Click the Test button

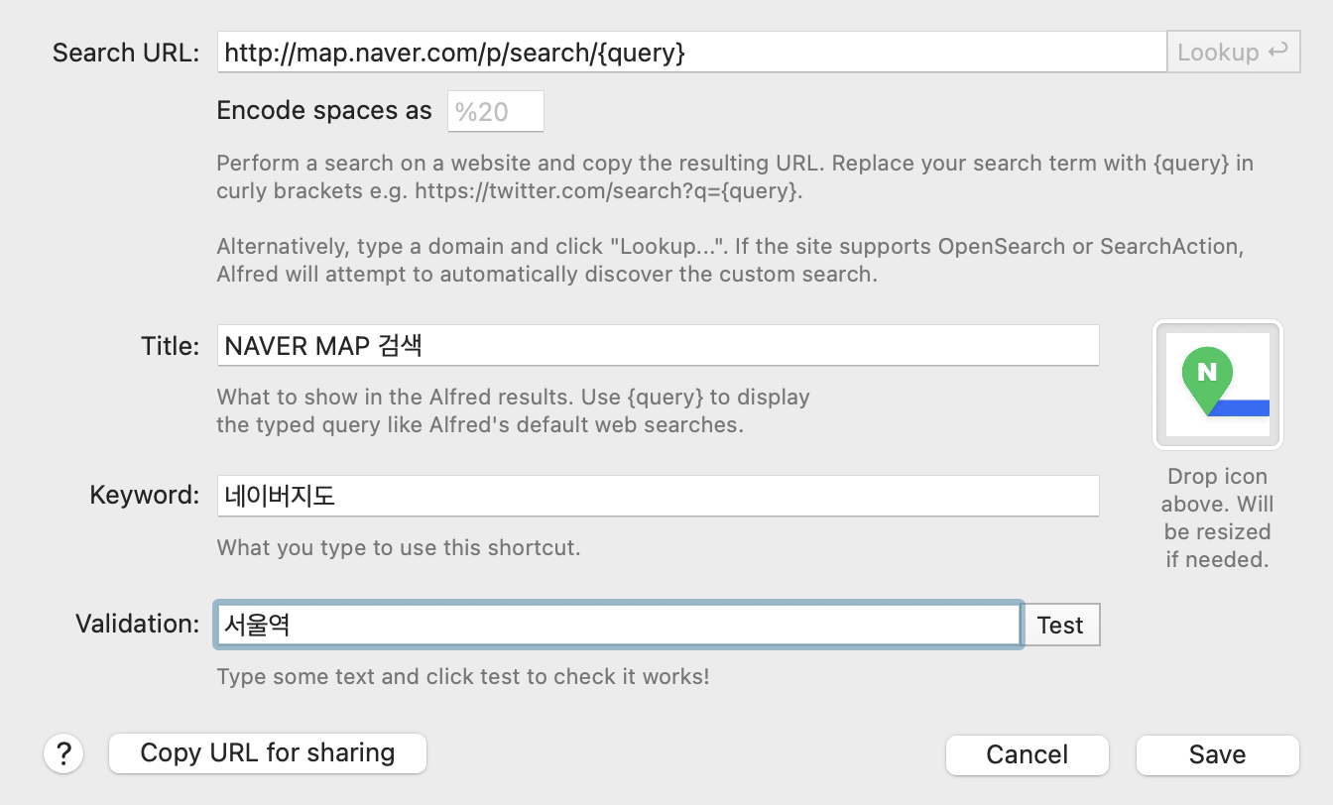pyautogui.click(x=1060, y=625)
